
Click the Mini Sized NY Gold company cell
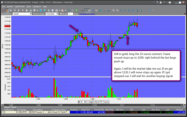point(58,112)
